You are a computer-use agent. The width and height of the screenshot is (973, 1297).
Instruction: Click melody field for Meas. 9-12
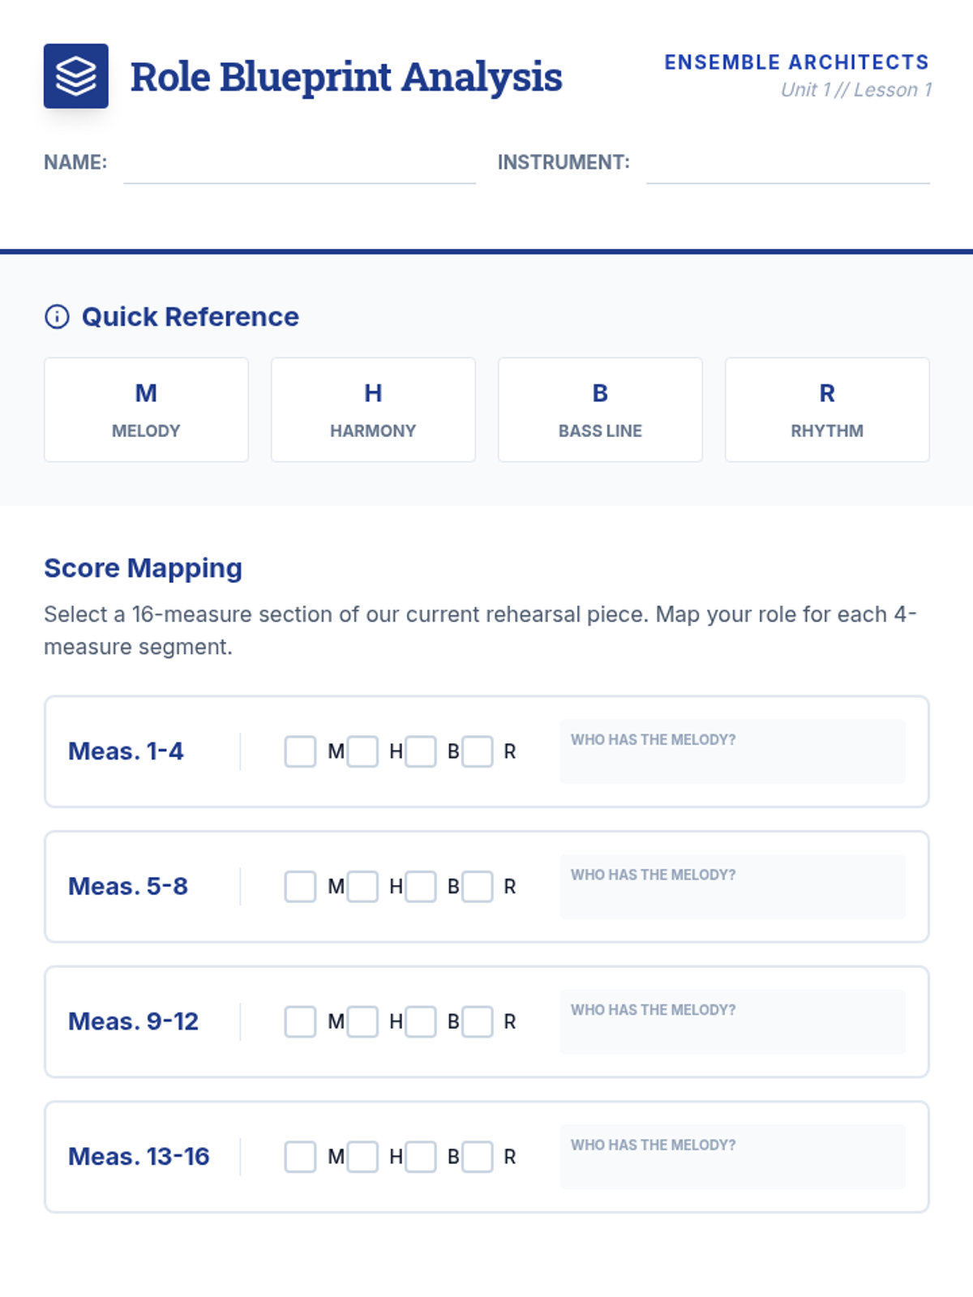(732, 1021)
